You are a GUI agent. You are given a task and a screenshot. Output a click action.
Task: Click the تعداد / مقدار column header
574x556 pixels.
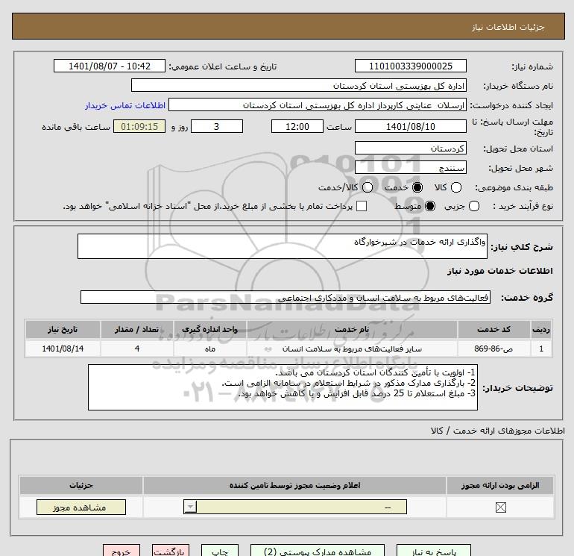(137, 329)
